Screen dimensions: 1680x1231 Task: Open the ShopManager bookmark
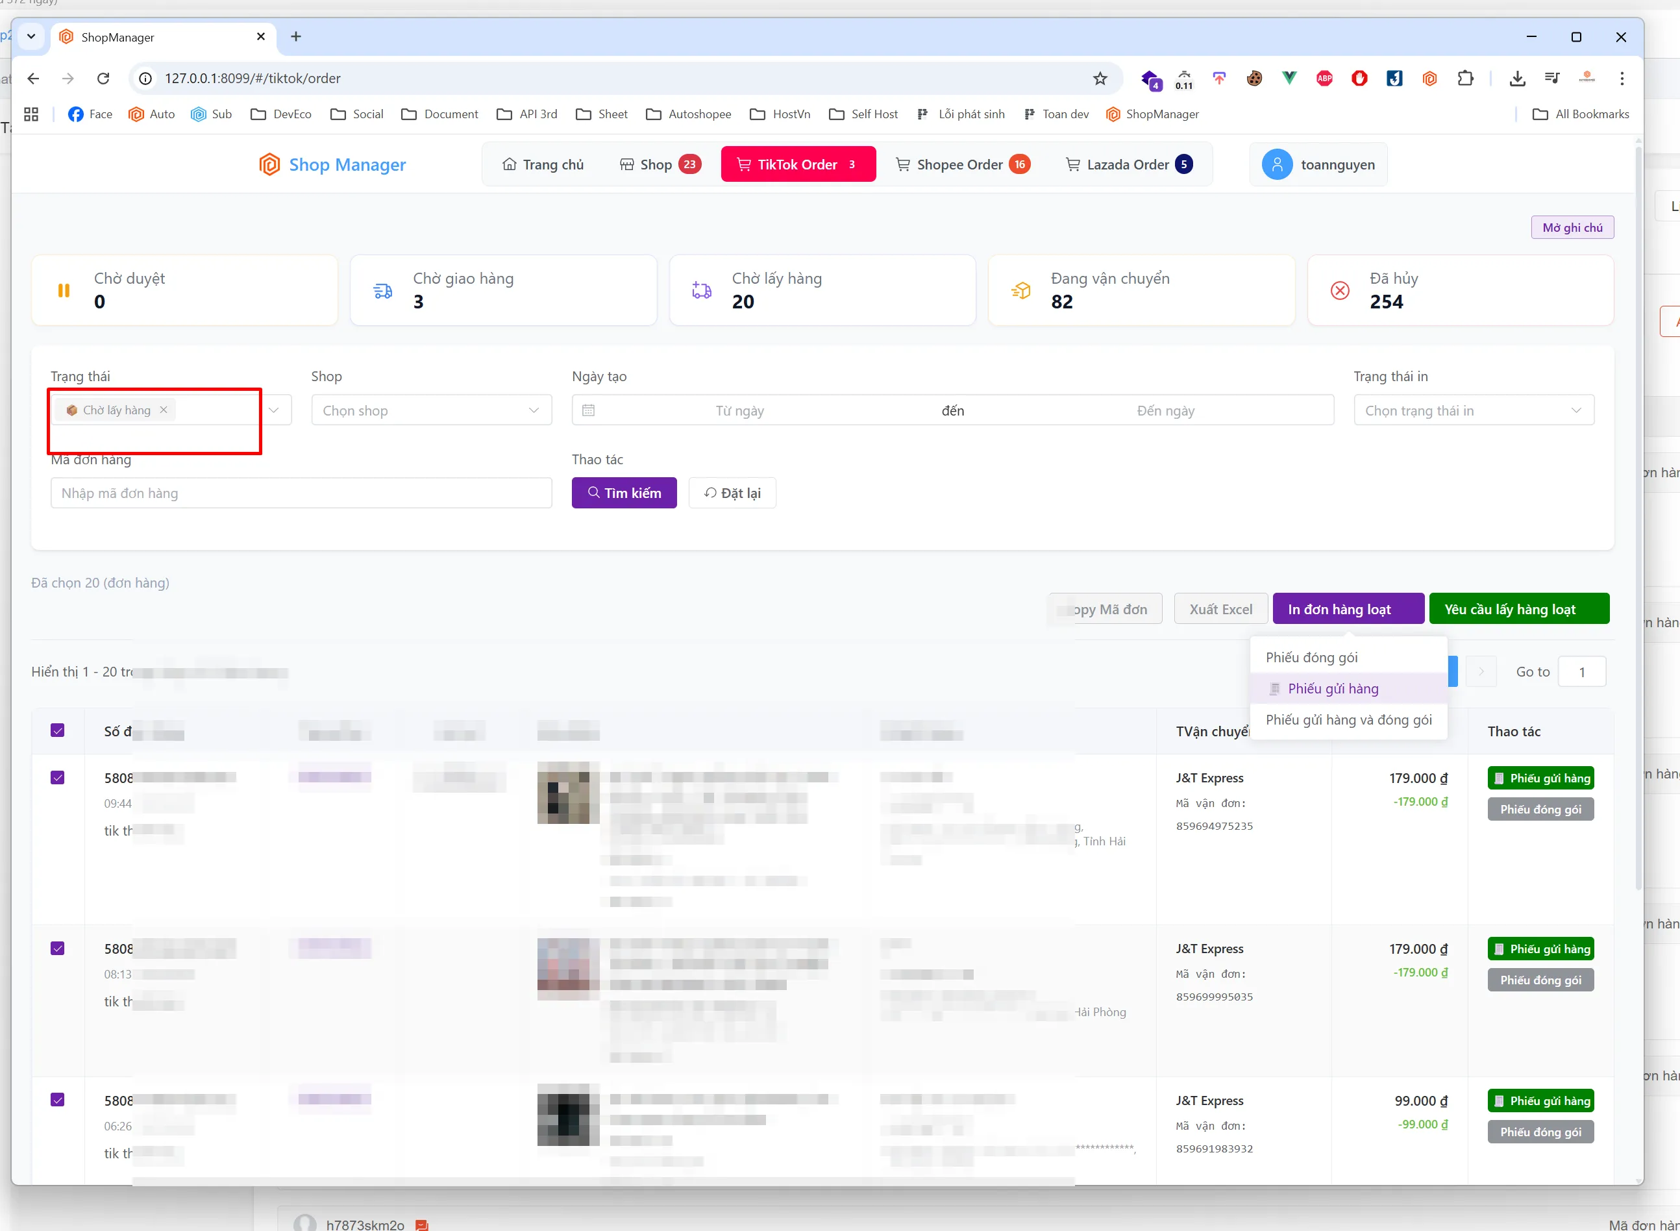pyautogui.click(x=1152, y=114)
